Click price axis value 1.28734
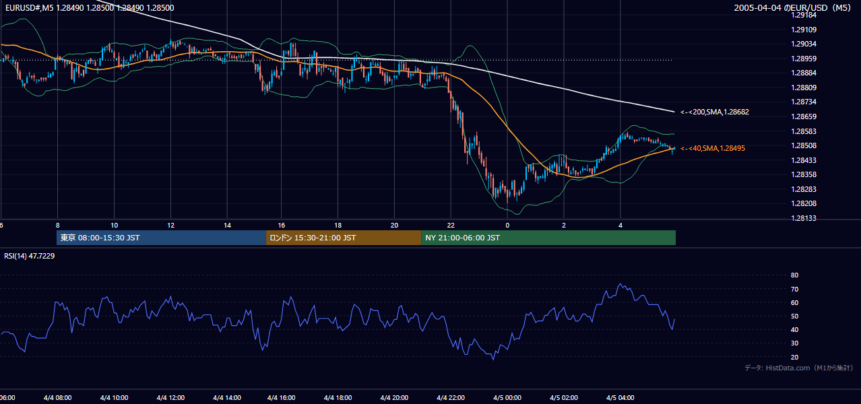861x404 pixels. (804, 102)
